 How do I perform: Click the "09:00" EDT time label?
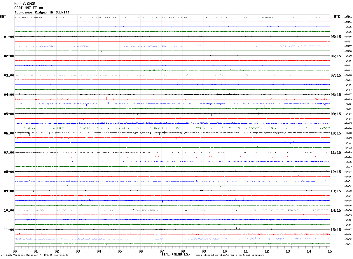click(9, 191)
